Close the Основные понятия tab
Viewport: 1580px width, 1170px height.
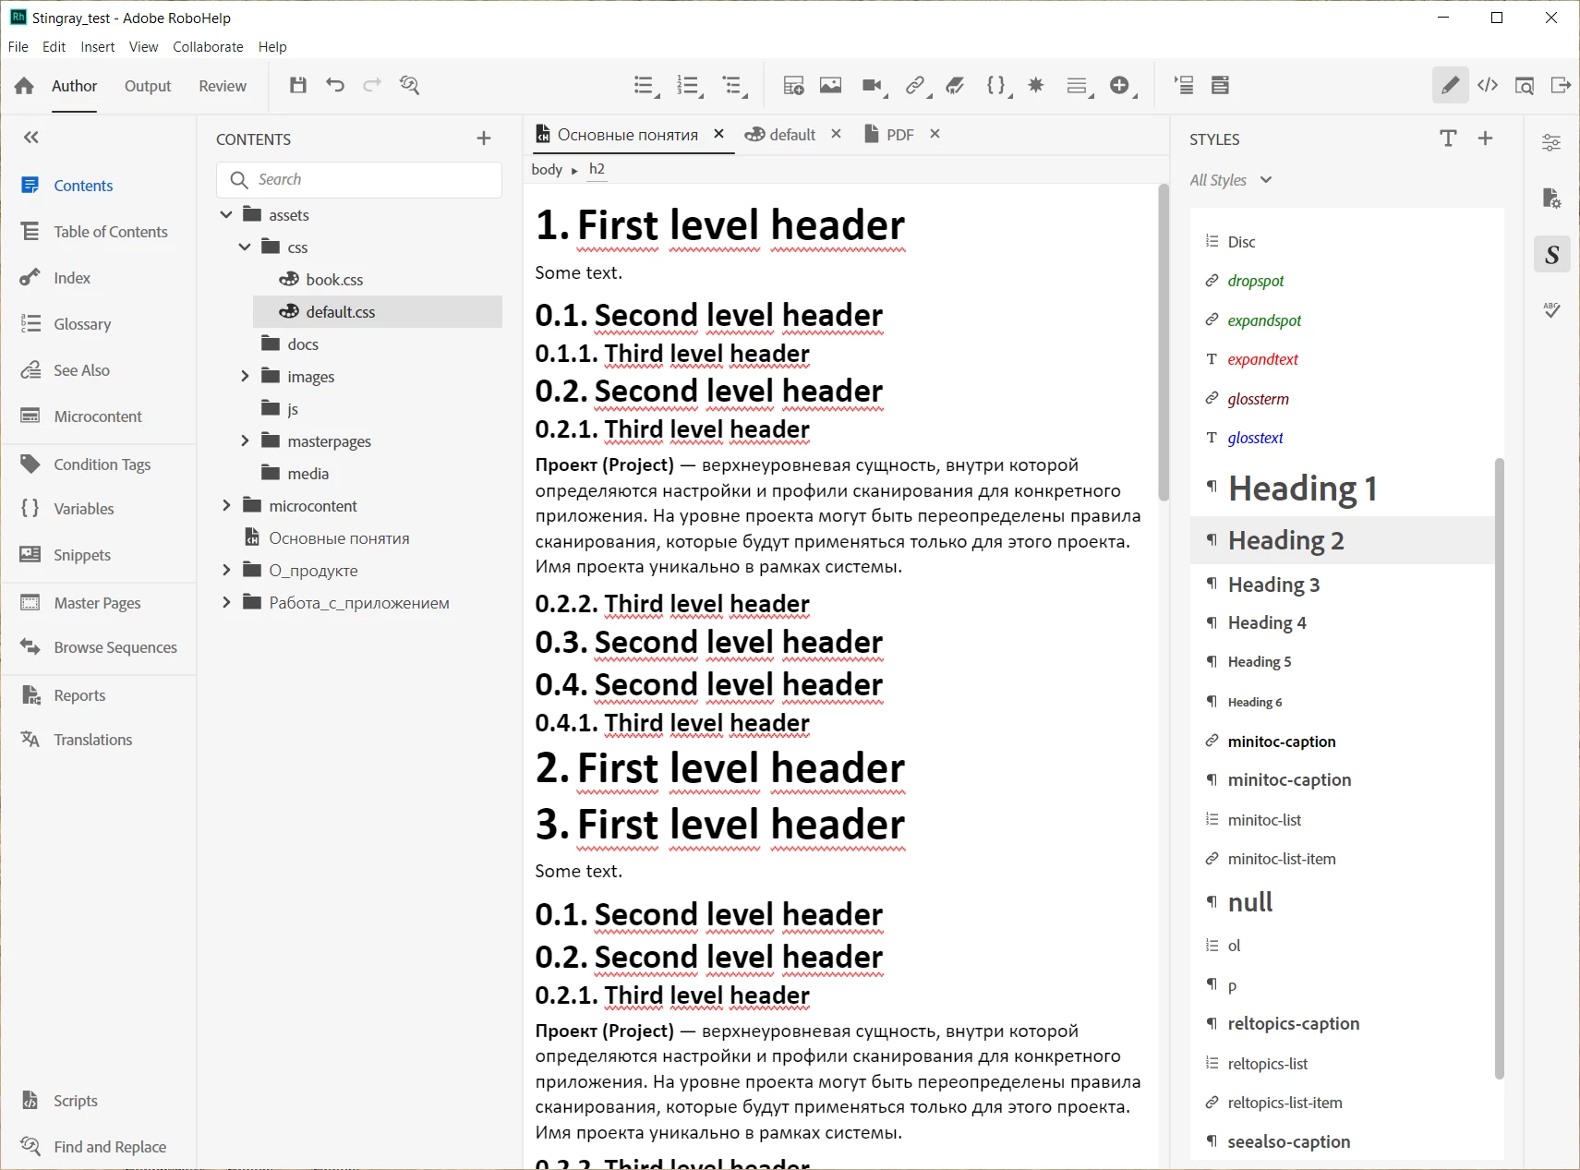pyautogui.click(x=718, y=134)
